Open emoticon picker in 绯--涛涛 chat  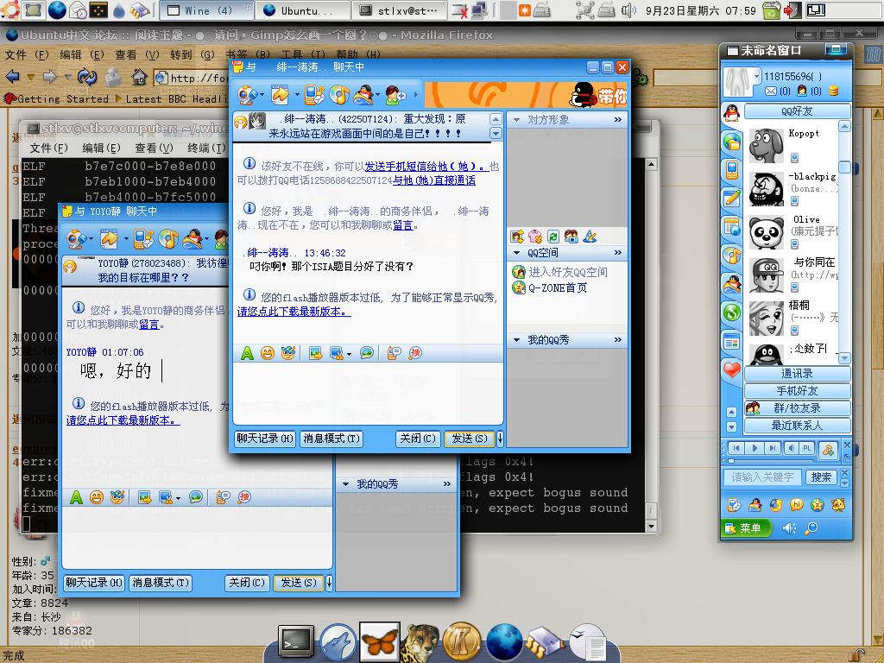click(268, 353)
